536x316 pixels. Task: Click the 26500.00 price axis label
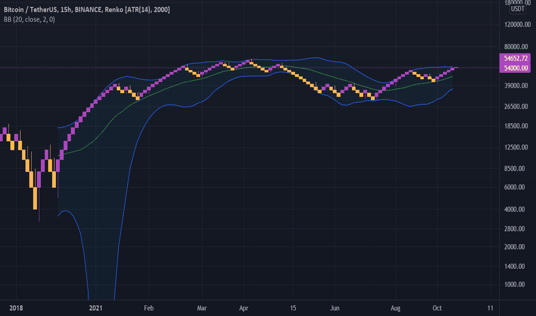tap(518, 107)
